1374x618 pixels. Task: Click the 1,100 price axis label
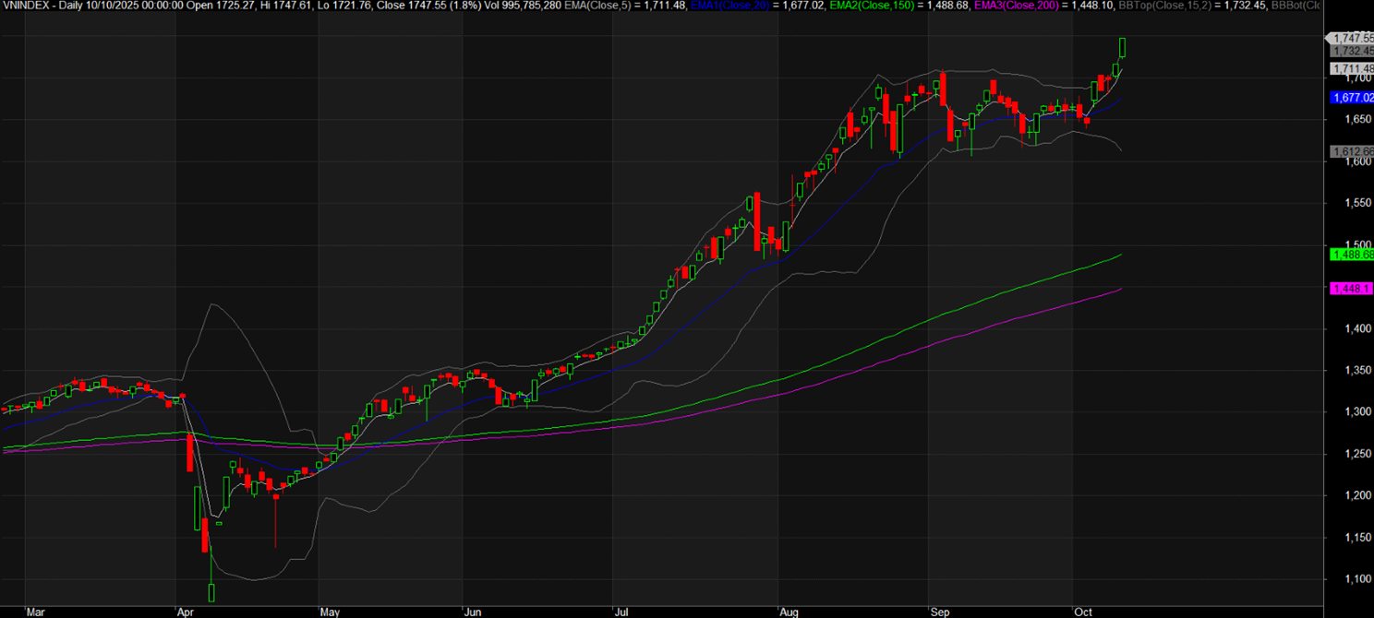1344,579
